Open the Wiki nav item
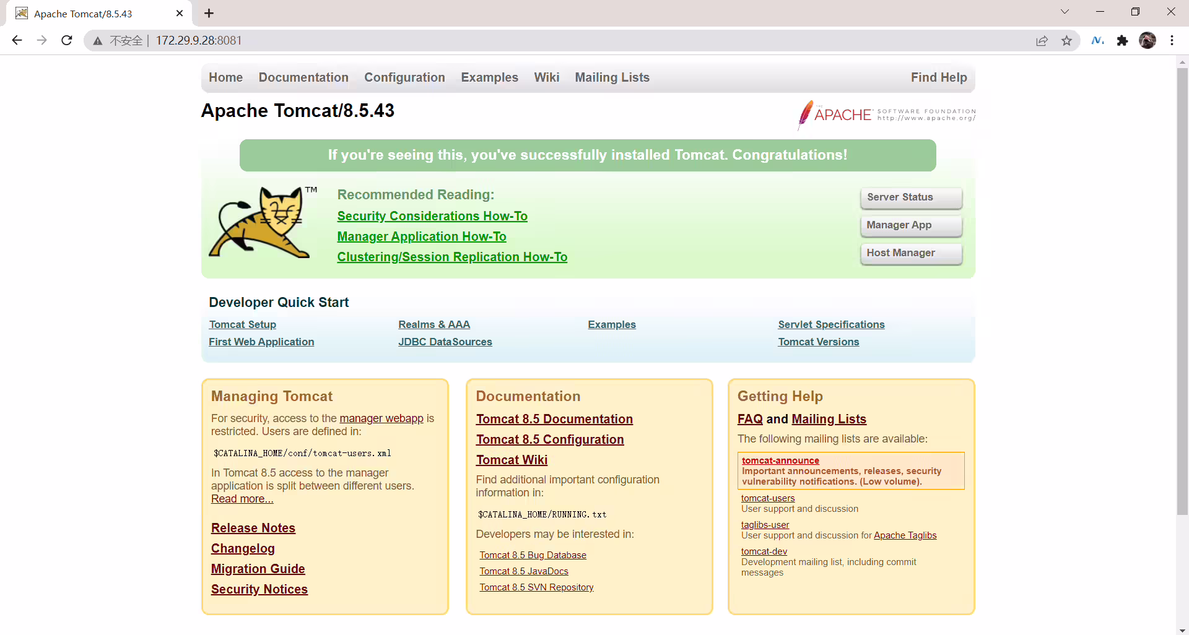The width and height of the screenshot is (1189, 635). 546,77
